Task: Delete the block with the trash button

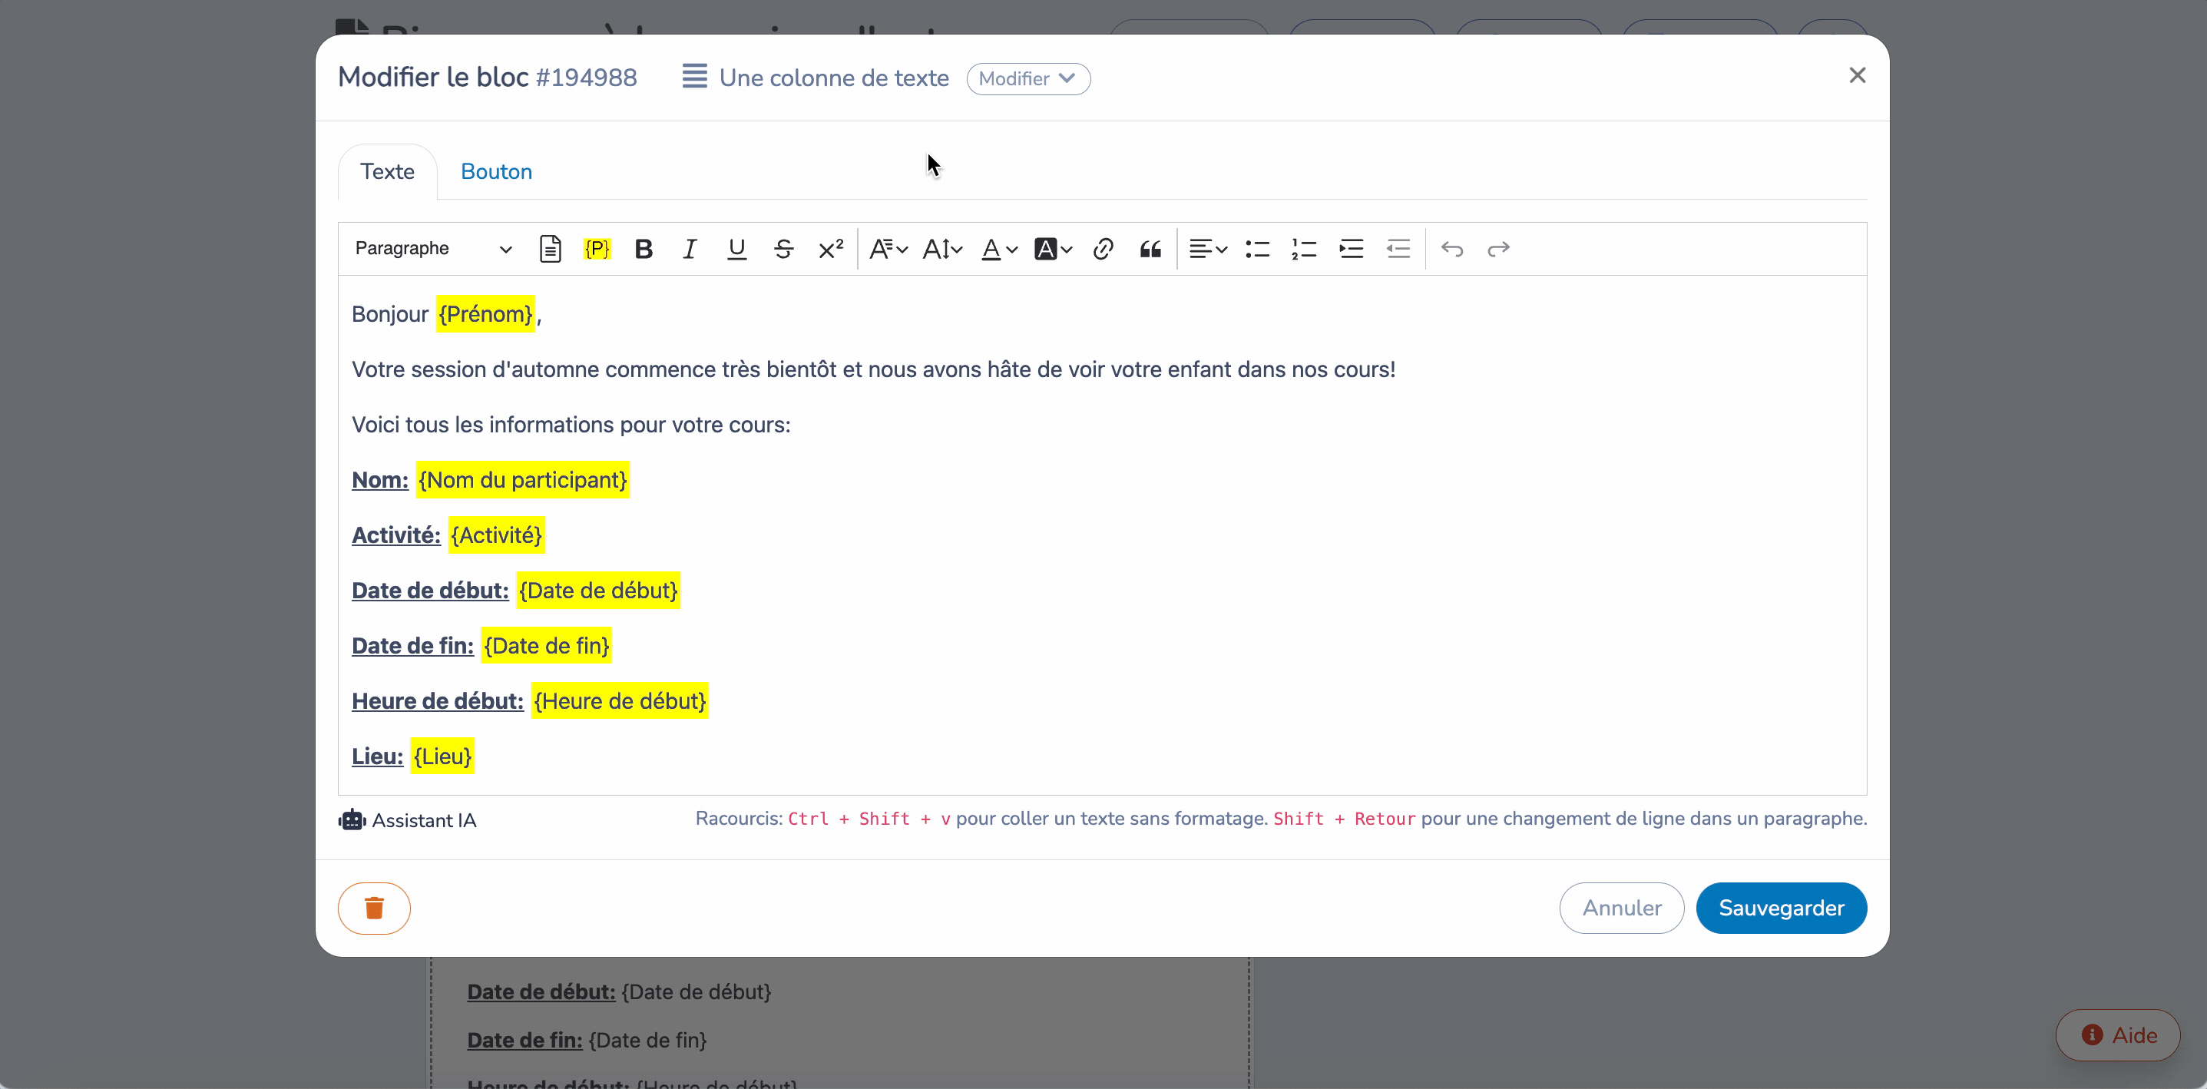Action: 375,909
